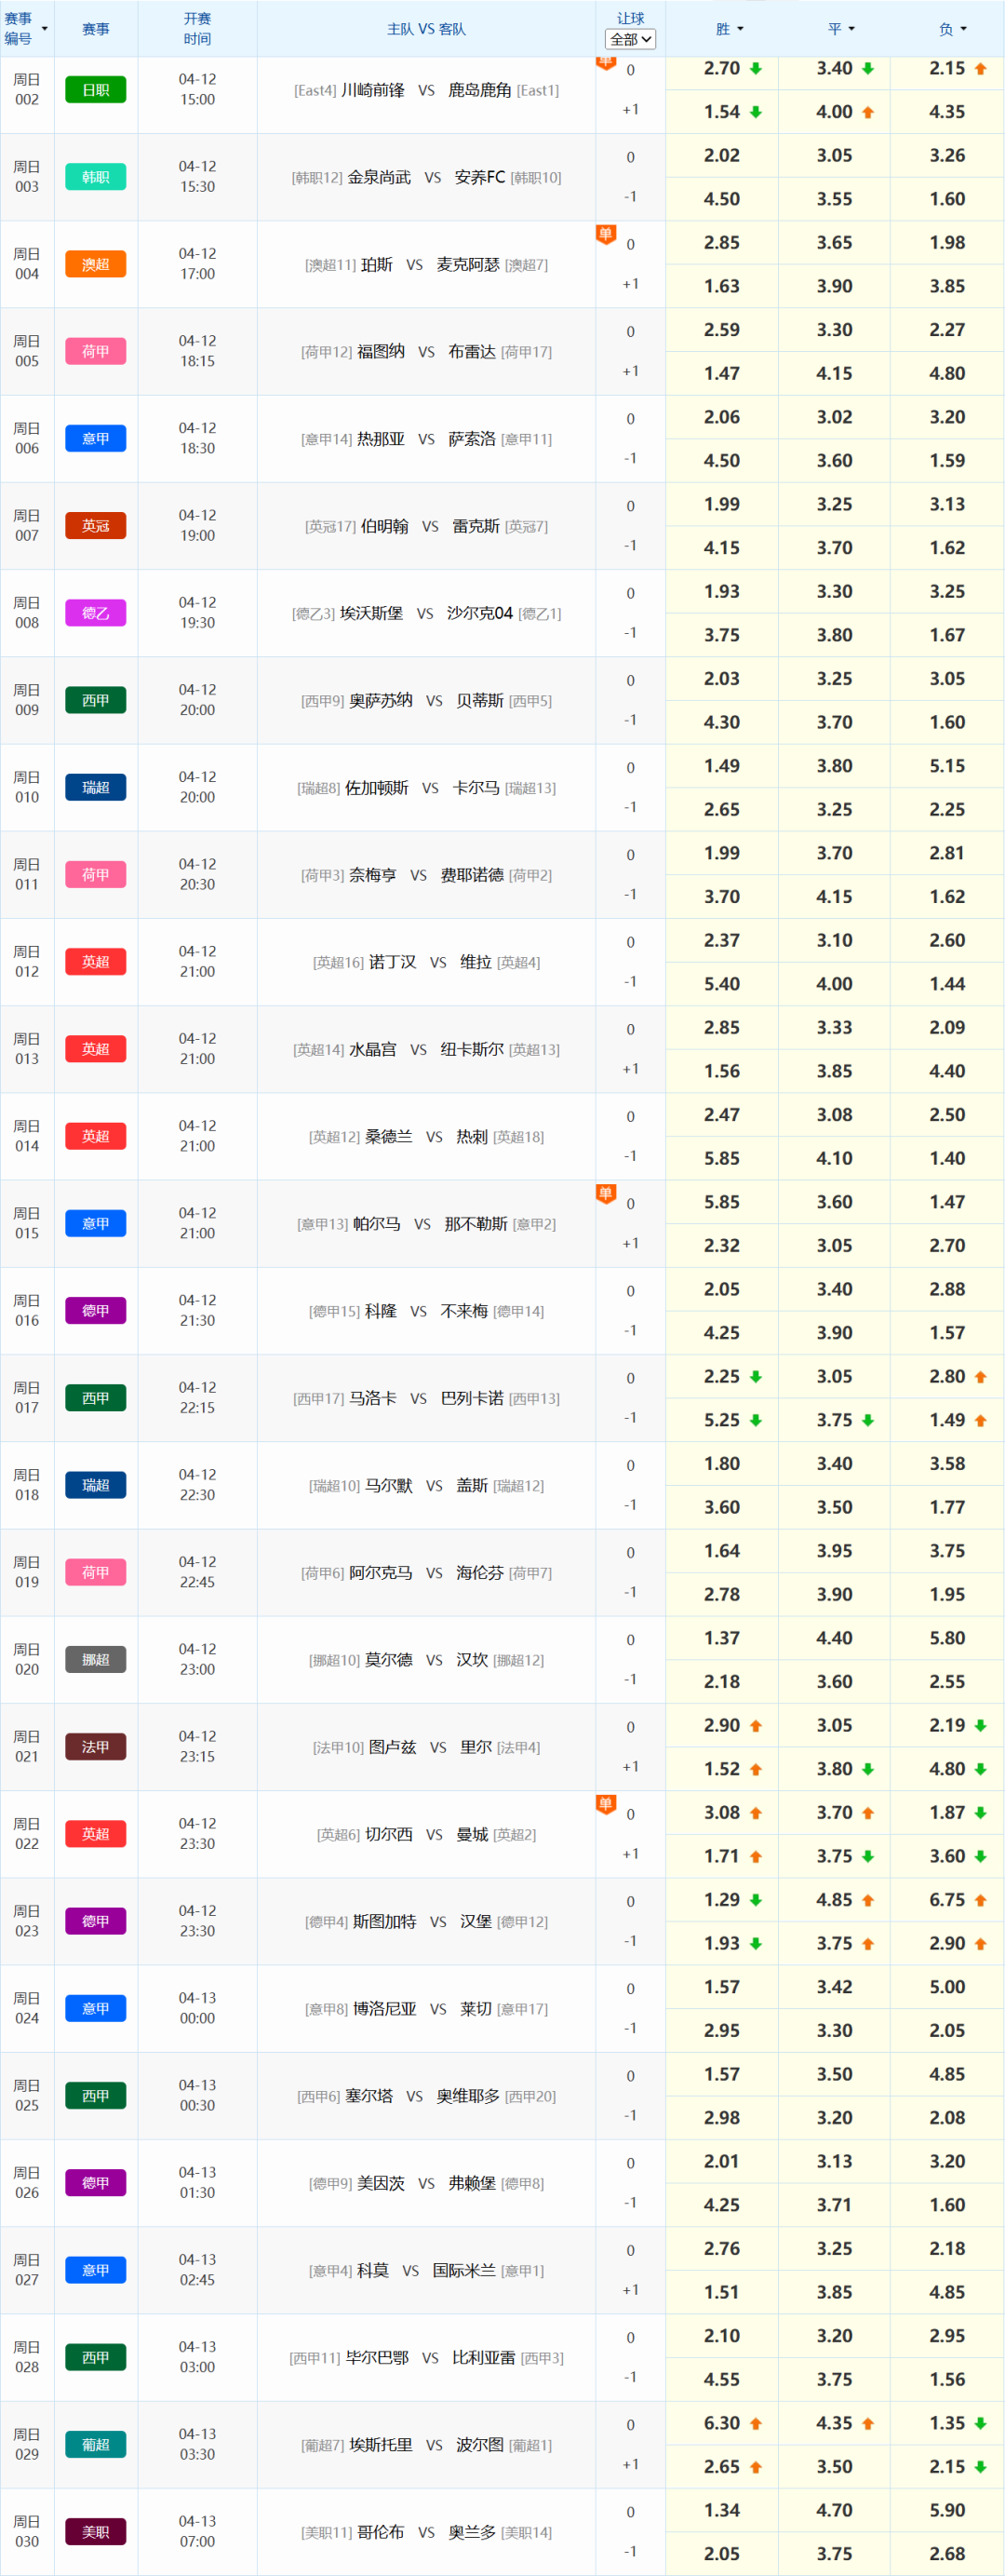Select draw odds 3.02 for match 006
1005x2576 pixels.
coord(834,417)
